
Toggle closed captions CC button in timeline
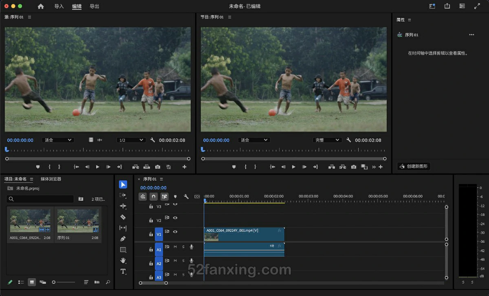pos(197,197)
